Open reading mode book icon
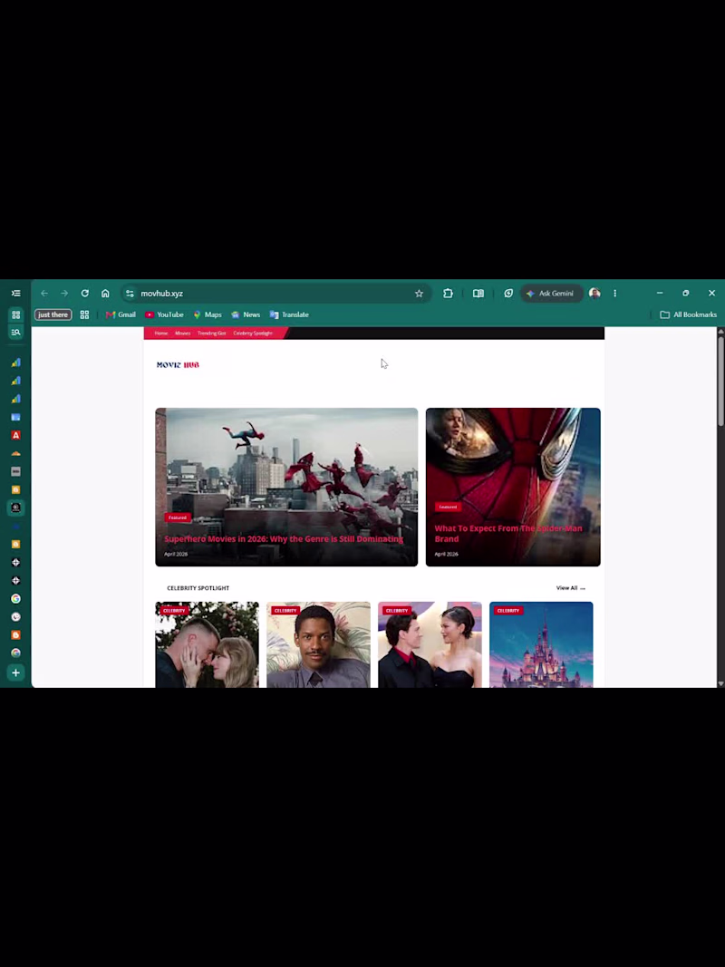Image resolution: width=725 pixels, height=967 pixels. point(478,294)
